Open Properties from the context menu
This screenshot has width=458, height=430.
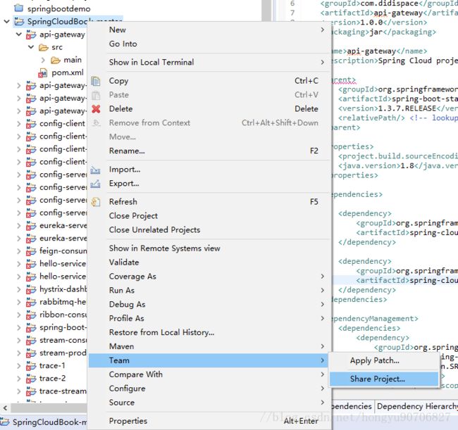[128, 421]
